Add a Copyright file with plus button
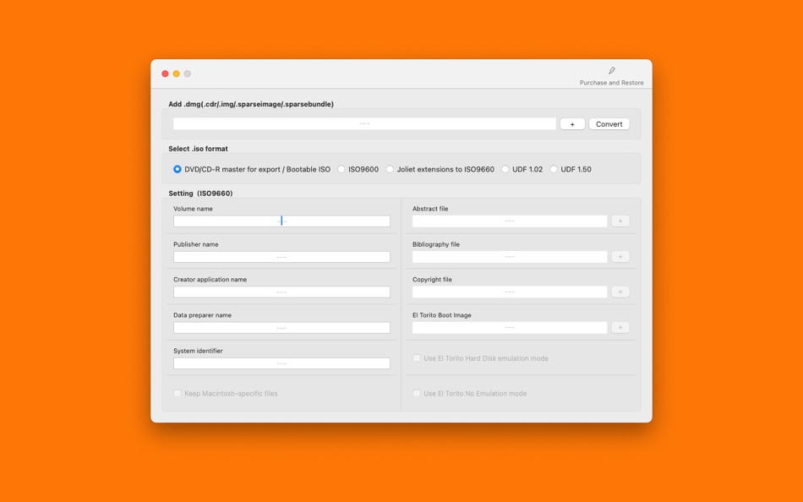Image resolution: width=803 pixels, height=502 pixels. point(620,292)
